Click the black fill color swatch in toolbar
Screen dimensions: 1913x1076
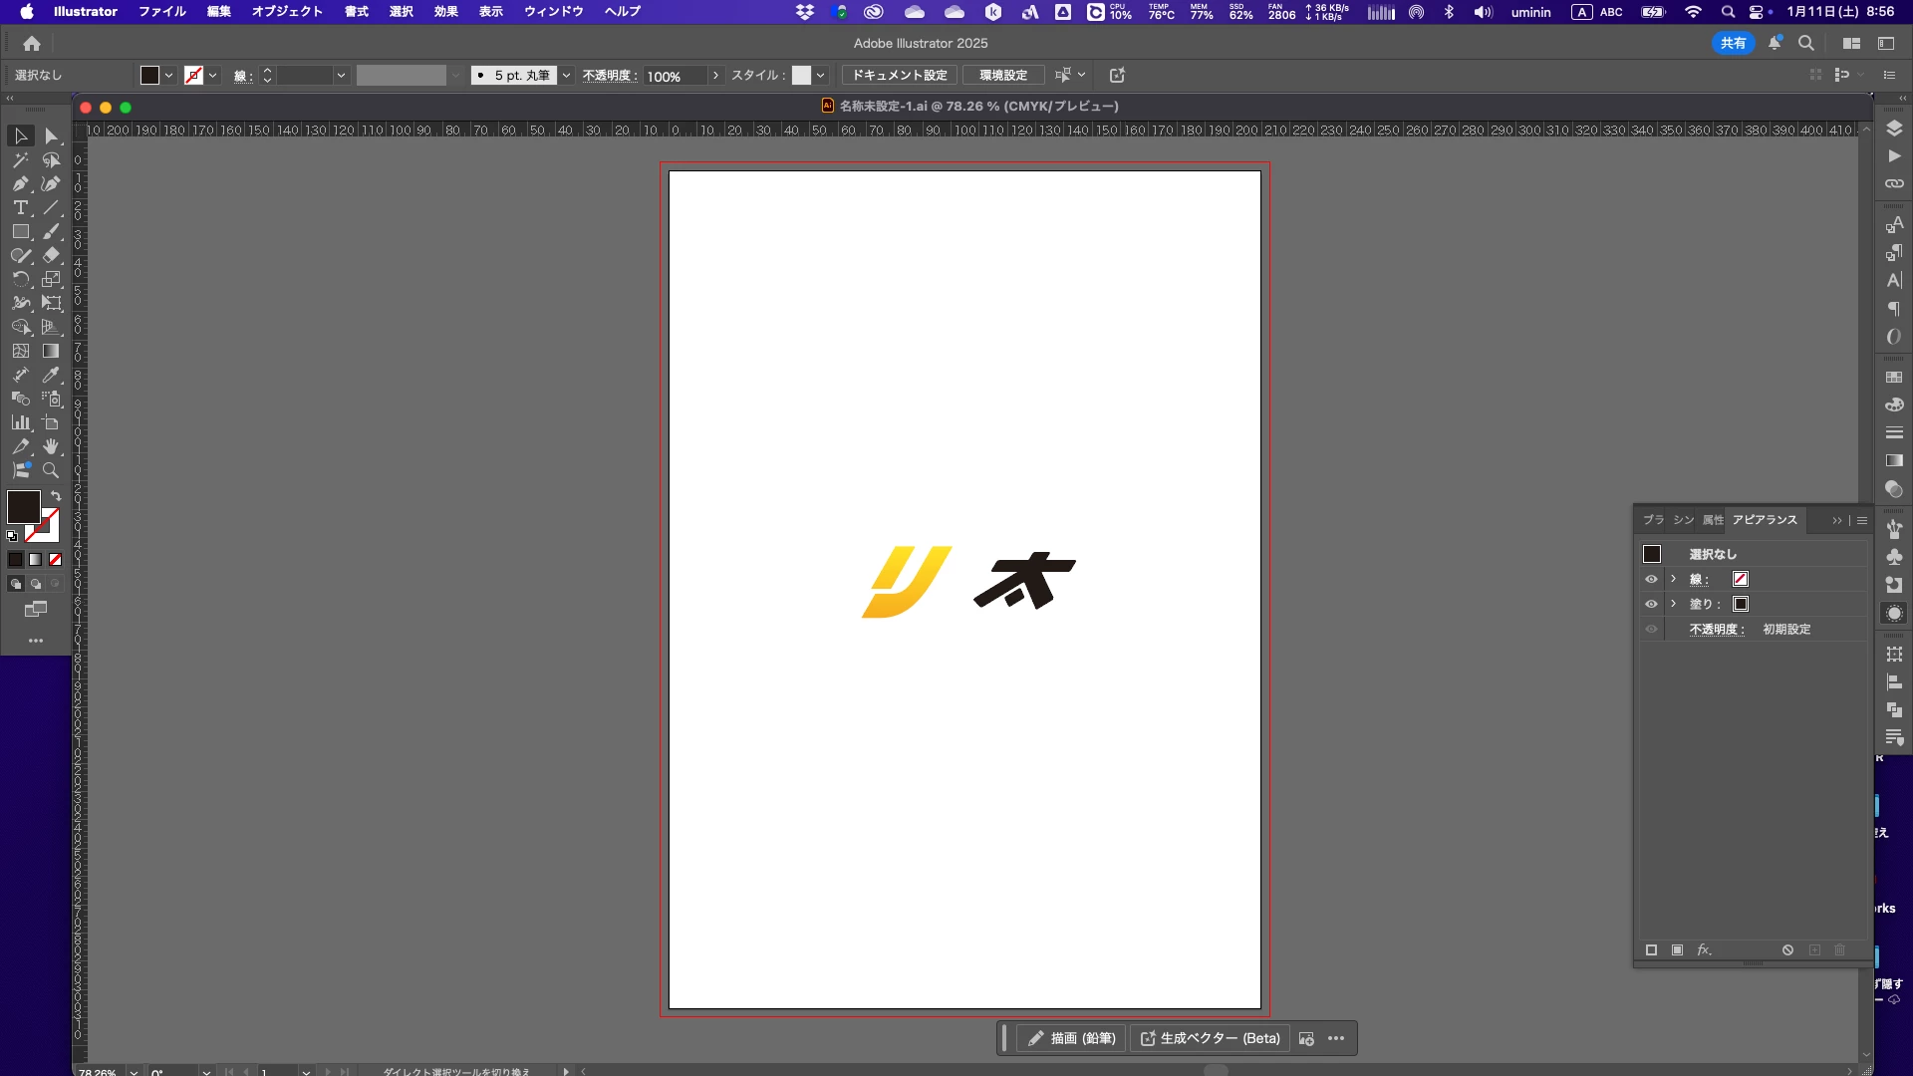22,506
